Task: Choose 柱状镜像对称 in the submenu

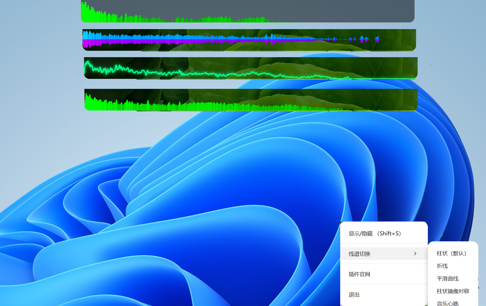Action: (x=453, y=291)
